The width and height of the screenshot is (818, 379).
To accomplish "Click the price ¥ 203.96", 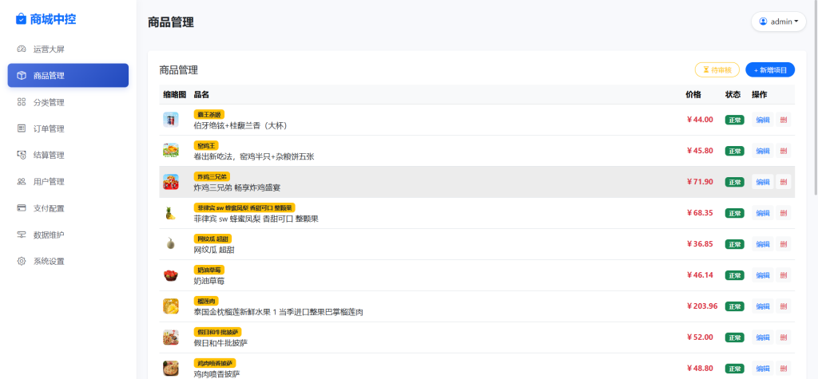I will [702, 306].
